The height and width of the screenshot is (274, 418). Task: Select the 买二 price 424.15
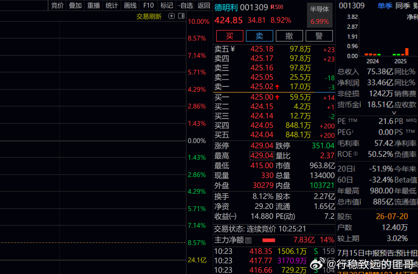[x=262, y=107]
